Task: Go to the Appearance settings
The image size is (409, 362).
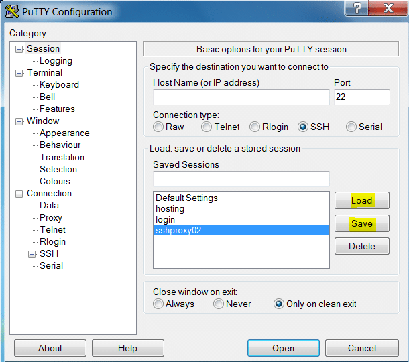Action: pos(64,133)
